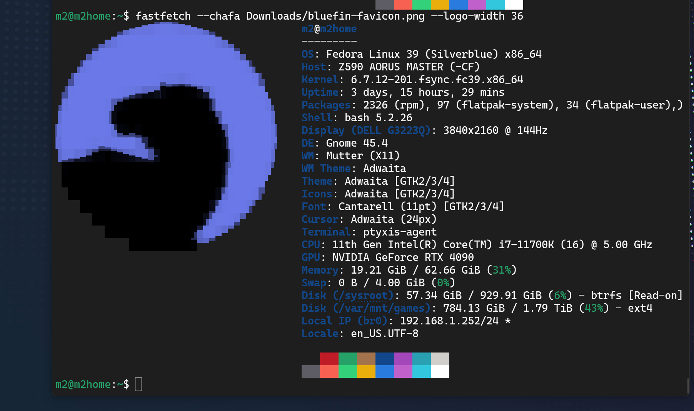Pick the light gray swatch in bottom palette
Image resolution: width=694 pixels, height=411 pixels.
440,359
